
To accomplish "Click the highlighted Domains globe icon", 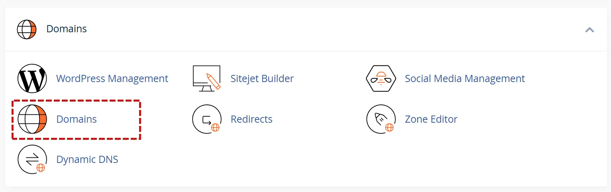I will (32, 119).
